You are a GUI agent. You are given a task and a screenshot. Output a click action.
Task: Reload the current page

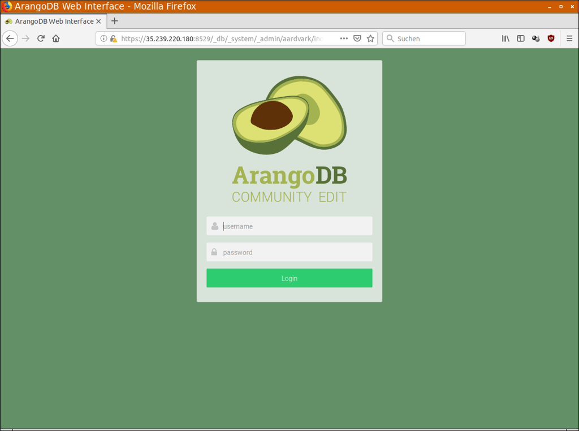[x=40, y=38]
